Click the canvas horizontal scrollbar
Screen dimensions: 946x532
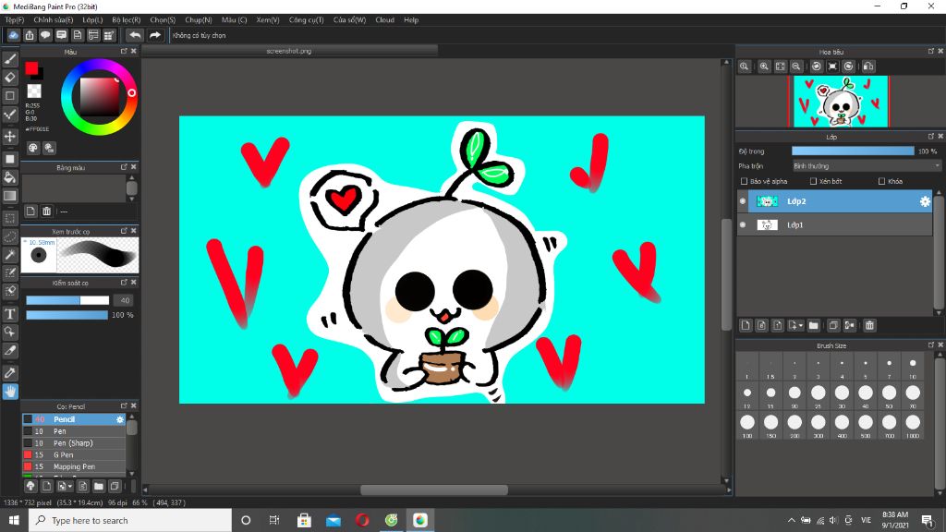pos(434,490)
